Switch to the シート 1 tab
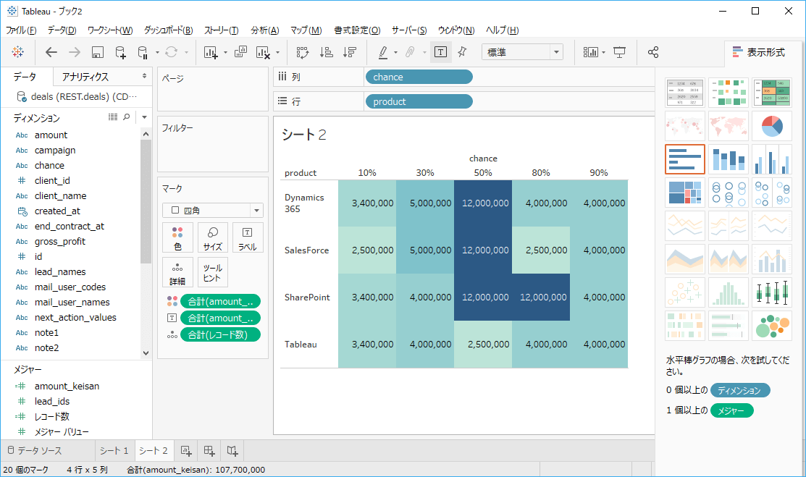The image size is (806, 477). click(x=114, y=451)
